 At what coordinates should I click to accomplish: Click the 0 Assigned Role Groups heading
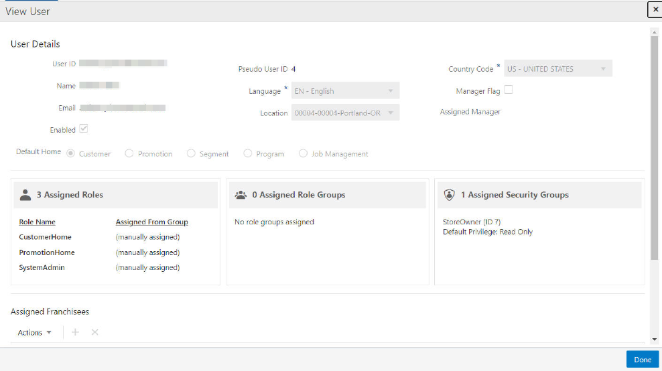[298, 195]
